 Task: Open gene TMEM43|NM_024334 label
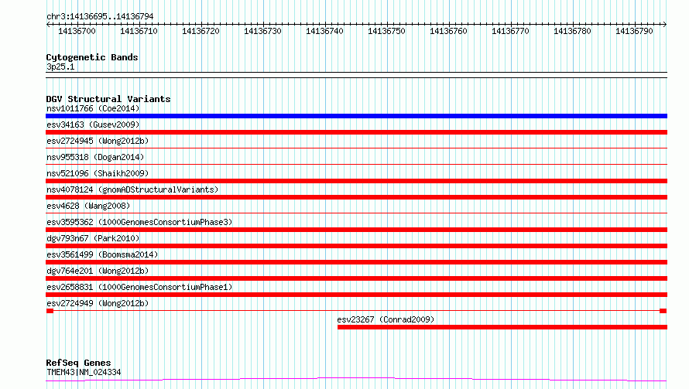[84, 372]
